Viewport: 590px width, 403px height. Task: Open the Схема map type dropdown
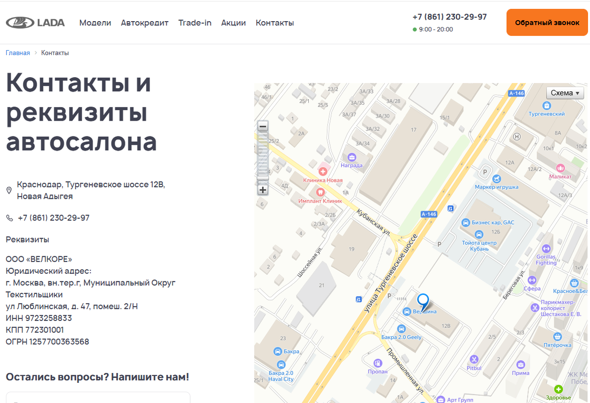(565, 93)
